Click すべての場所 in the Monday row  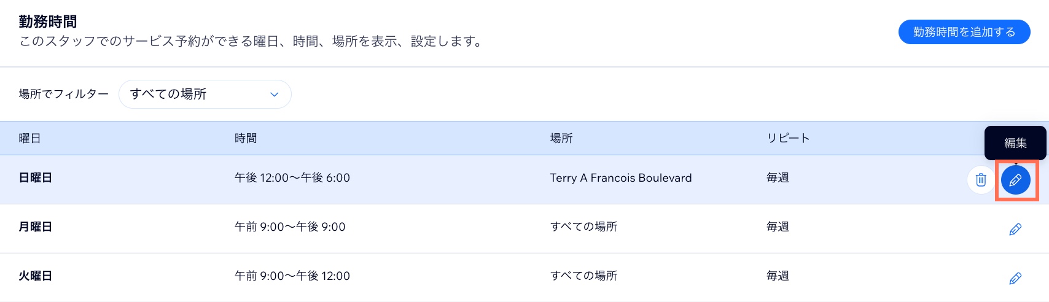tap(583, 227)
